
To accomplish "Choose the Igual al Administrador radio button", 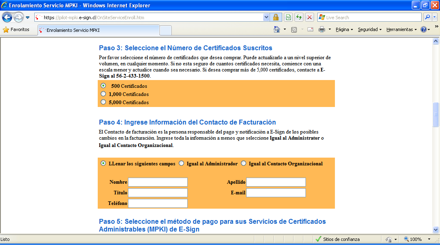I will pyautogui.click(x=182, y=163).
